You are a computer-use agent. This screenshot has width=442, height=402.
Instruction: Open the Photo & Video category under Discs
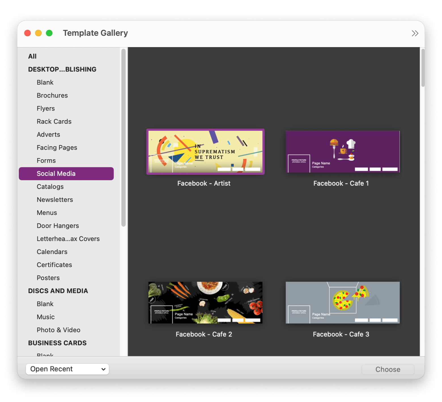[58, 330]
